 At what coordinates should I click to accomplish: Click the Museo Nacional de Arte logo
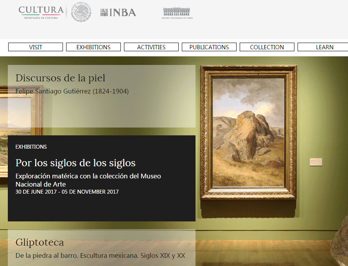tap(177, 13)
